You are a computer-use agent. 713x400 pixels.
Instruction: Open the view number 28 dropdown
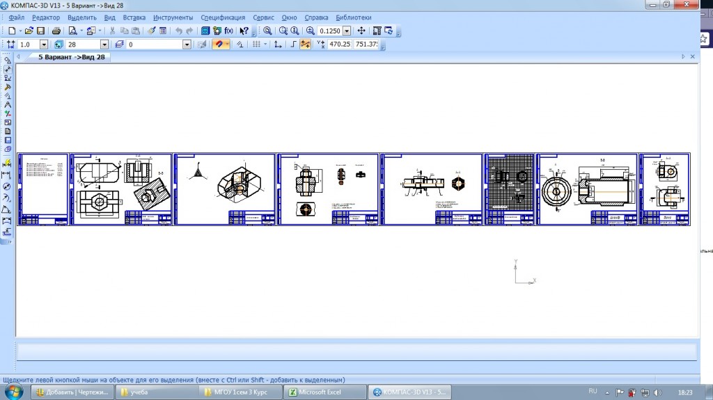coord(104,45)
